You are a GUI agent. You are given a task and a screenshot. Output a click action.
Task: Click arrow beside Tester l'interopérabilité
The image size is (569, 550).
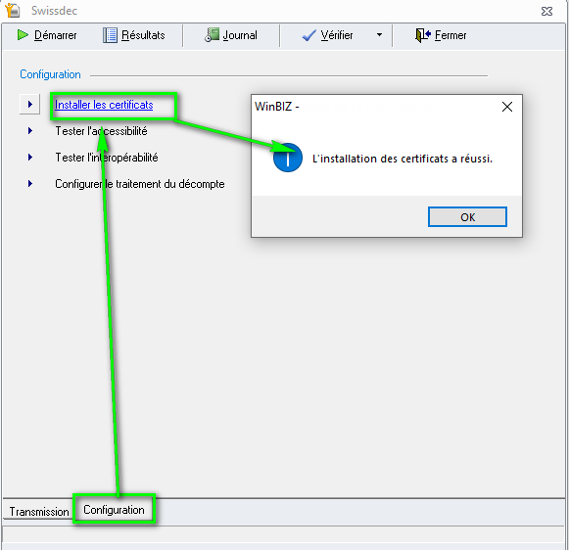point(30,158)
